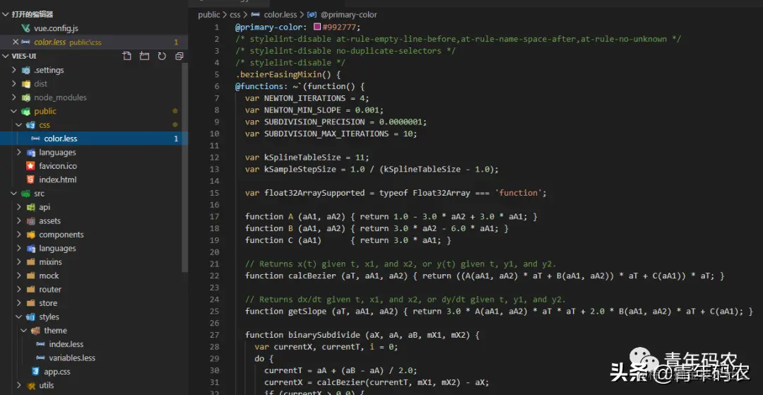Screen dimensions: 763x395
Task: Refresh the explorer with the refresh icon
Action: 162,56
